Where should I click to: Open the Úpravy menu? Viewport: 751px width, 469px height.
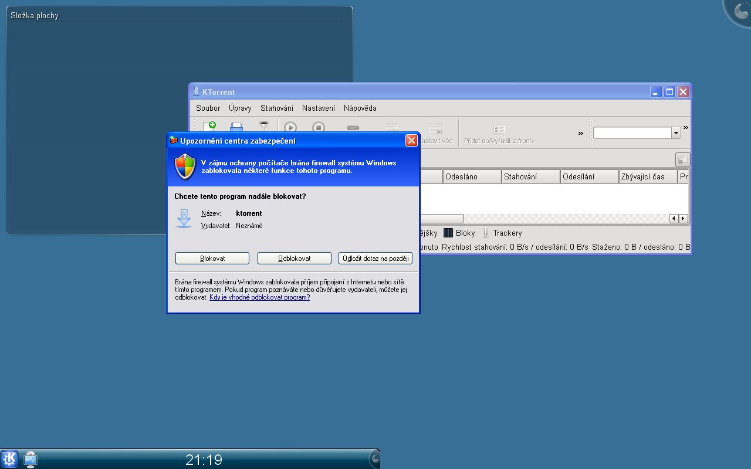[x=240, y=108]
